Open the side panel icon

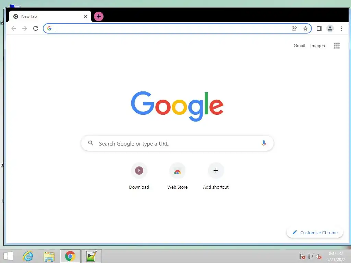319,28
